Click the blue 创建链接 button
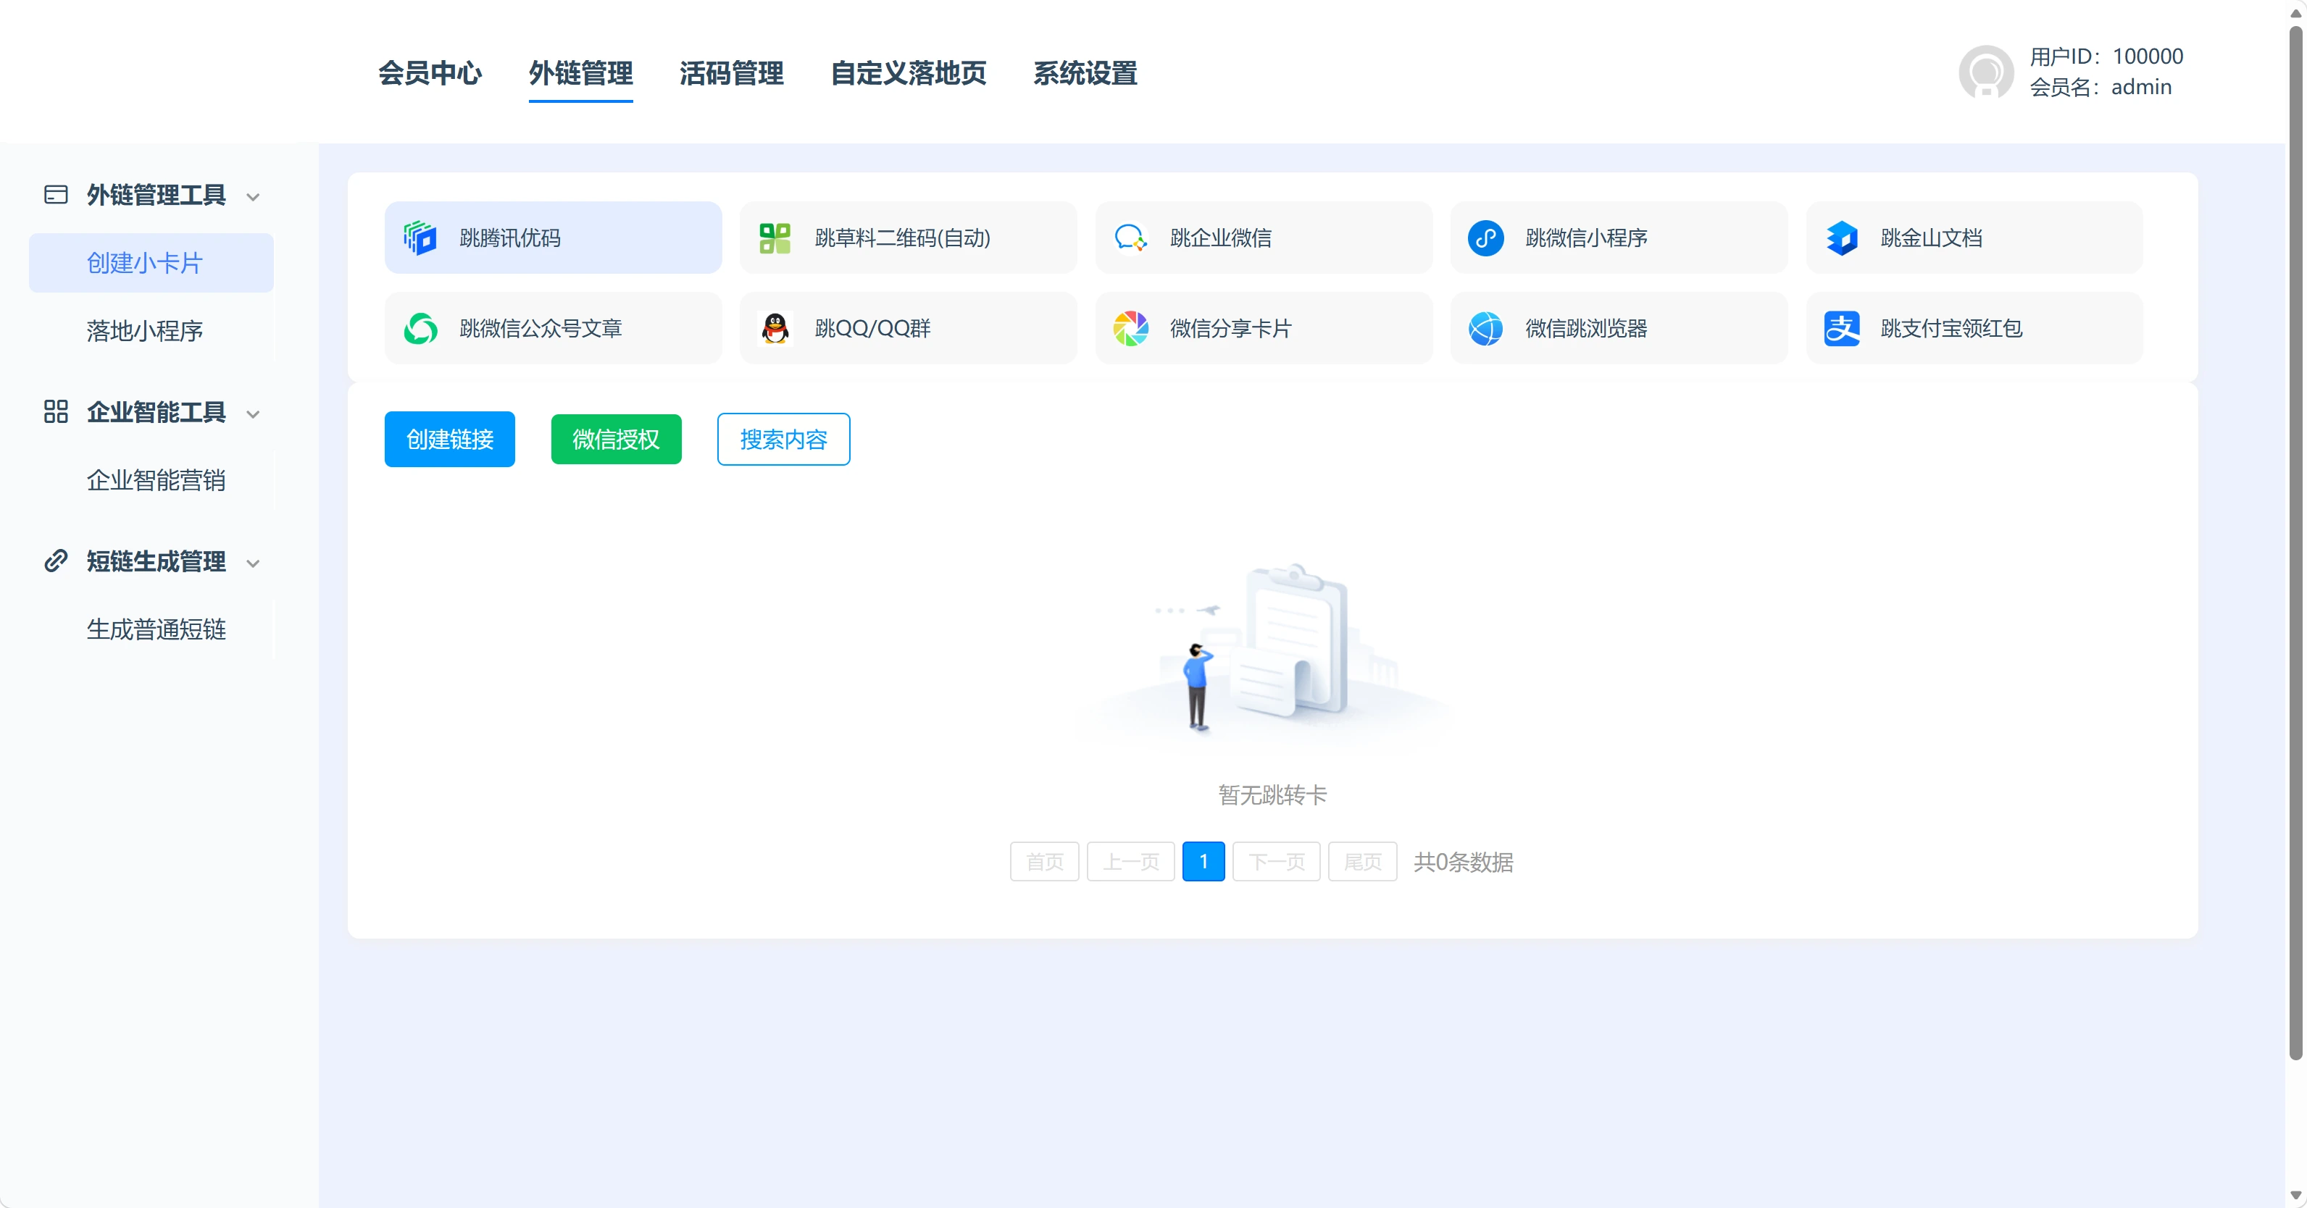 [x=449, y=439]
